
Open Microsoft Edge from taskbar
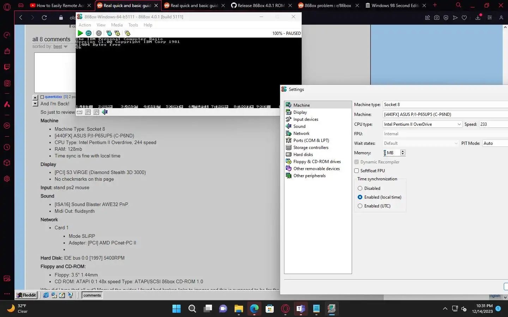pos(254,309)
